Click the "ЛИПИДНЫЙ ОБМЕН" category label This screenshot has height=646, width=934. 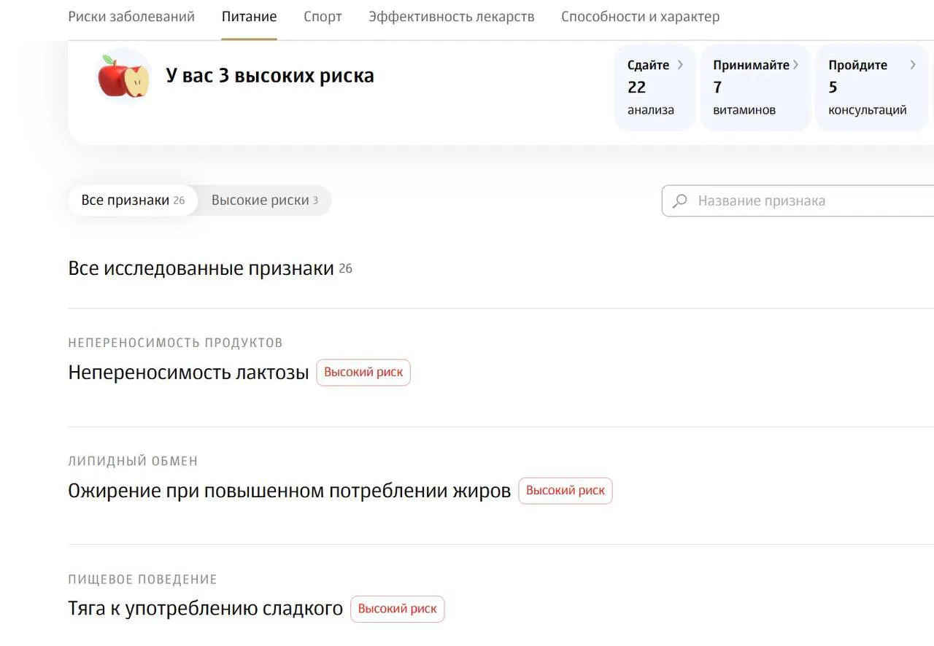(133, 461)
